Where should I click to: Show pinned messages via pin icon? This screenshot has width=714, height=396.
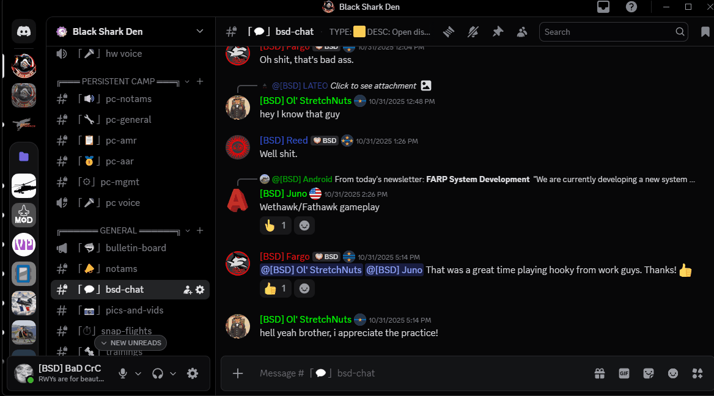coord(498,32)
